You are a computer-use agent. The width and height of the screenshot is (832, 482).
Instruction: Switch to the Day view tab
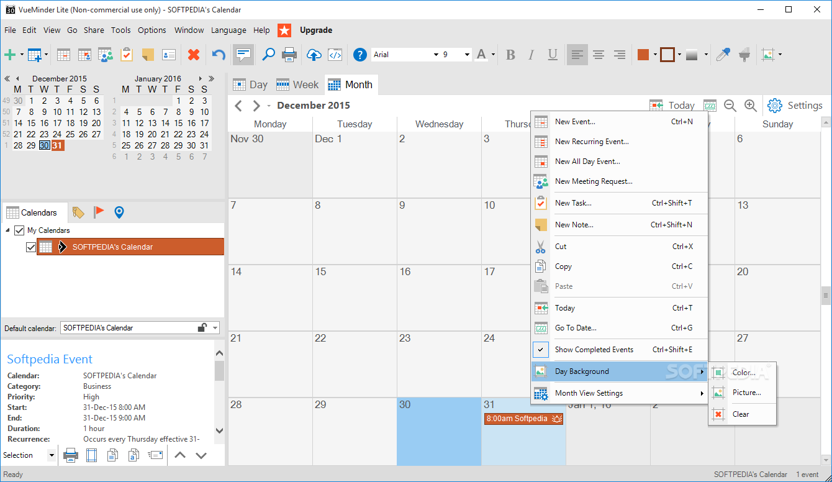point(250,84)
